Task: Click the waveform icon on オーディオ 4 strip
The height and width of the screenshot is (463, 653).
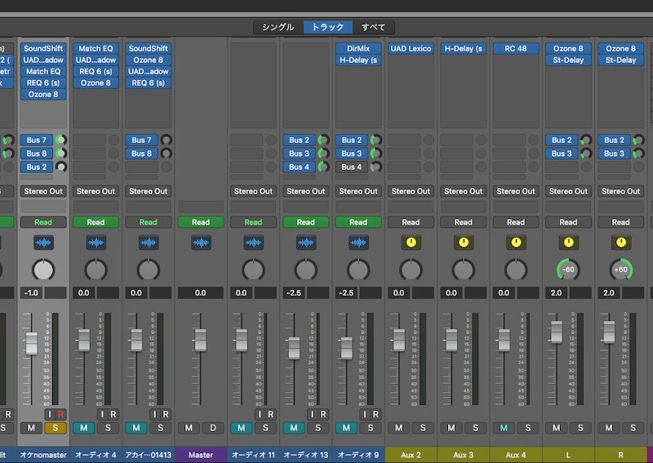Action: pyautogui.click(x=96, y=243)
